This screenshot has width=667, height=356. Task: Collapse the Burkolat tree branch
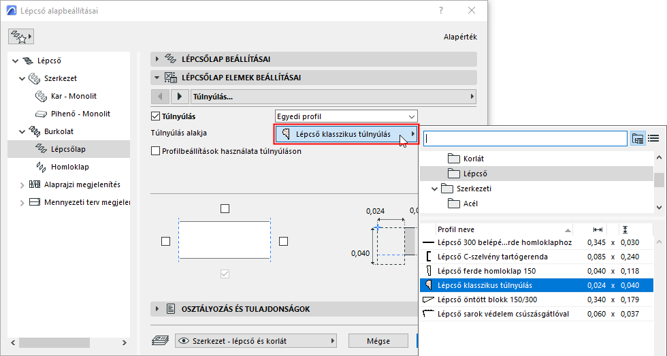pos(22,131)
